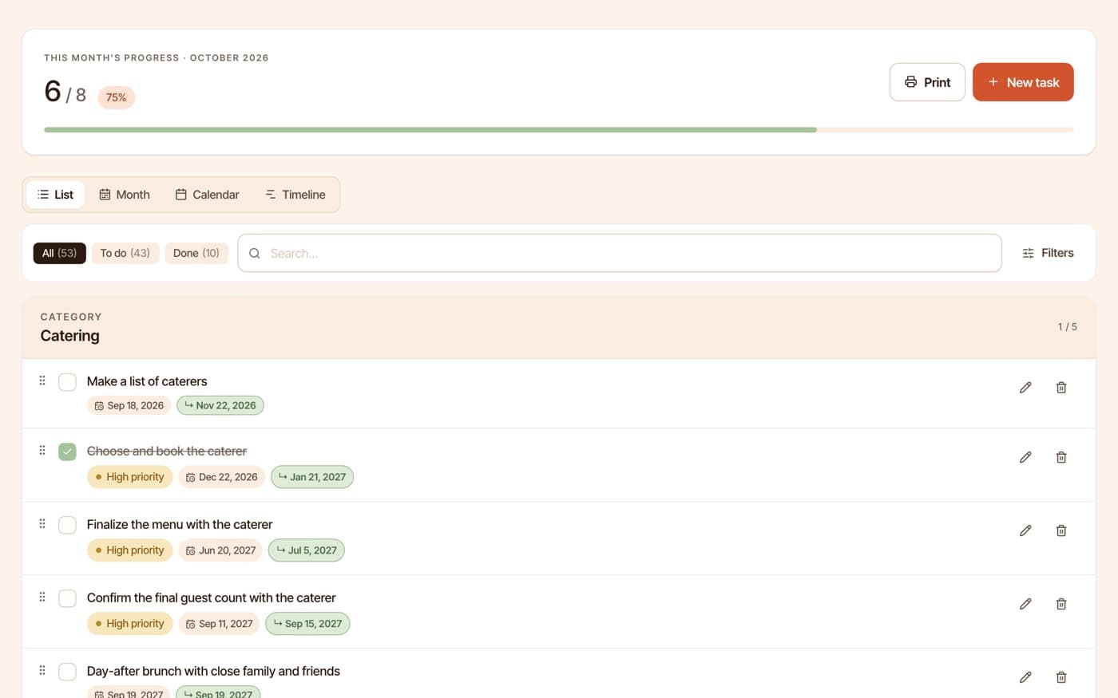Screen dimensions: 1118x698
Task: Click drag handle of 'Day-after brunch' row
Action: pyautogui.click(x=42, y=671)
